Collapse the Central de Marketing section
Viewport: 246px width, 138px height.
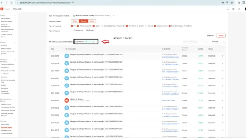coord(15,60)
